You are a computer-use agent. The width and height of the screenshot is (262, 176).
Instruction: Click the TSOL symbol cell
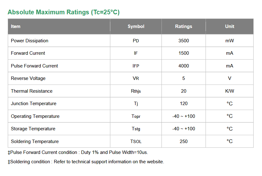(x=136, y=141)
